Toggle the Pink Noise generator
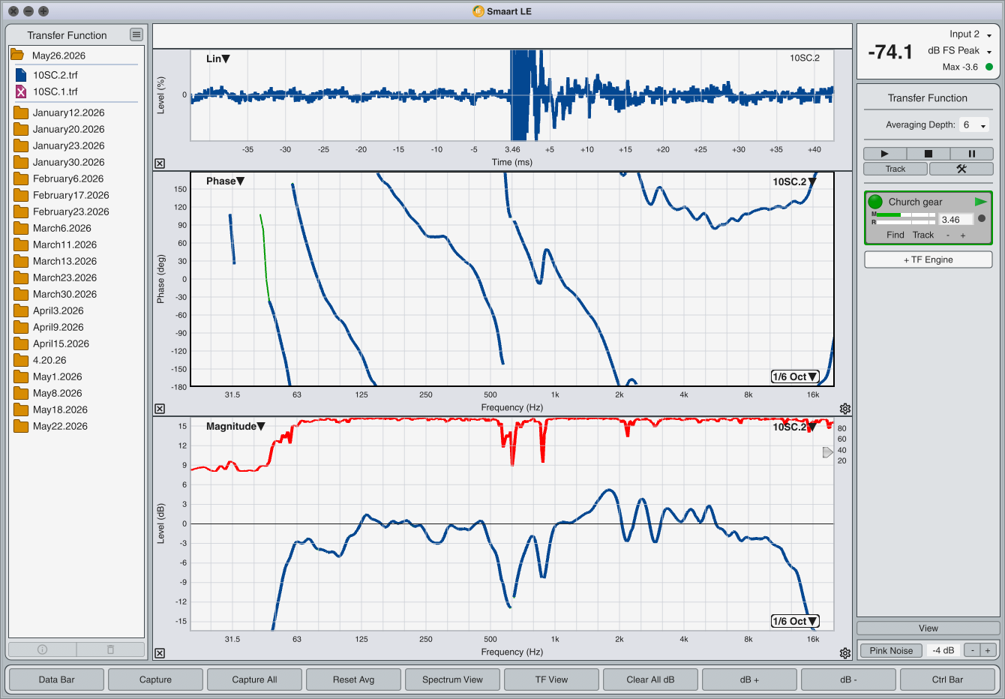The width and height of the screenshot is (1005, 699). point(891,650)
